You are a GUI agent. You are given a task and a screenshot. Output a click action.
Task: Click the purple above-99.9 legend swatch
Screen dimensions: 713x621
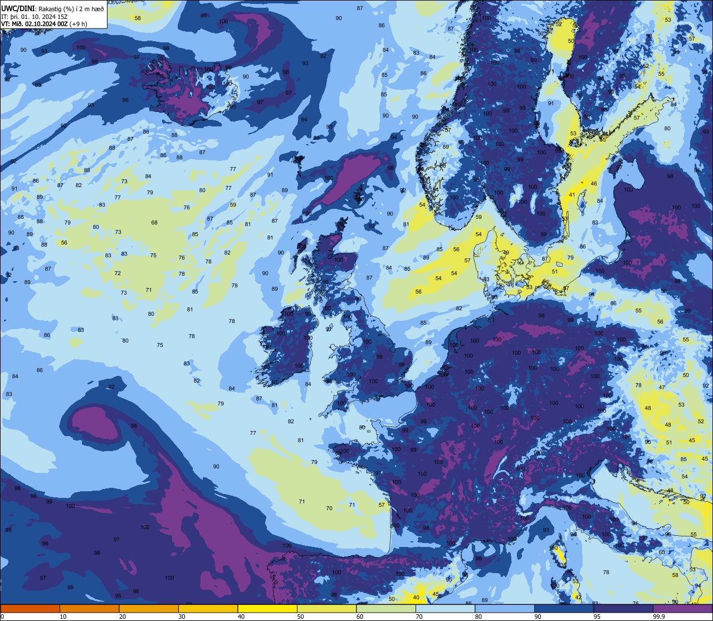coord(683,609)
